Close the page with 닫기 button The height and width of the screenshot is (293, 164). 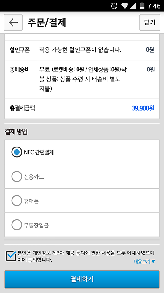tap(150, 22)
